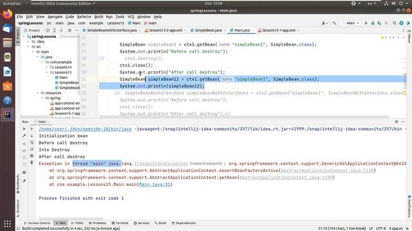Build project with the hammer icon
The image size is (412, 231).
(334, 23)
